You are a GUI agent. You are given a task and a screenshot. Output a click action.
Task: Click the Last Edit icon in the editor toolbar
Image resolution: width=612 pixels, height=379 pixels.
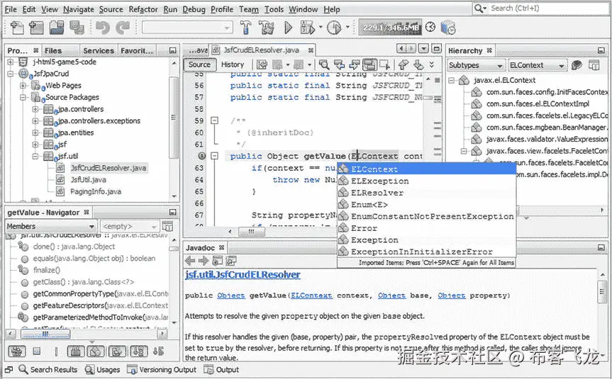click(x=262, y=64)
